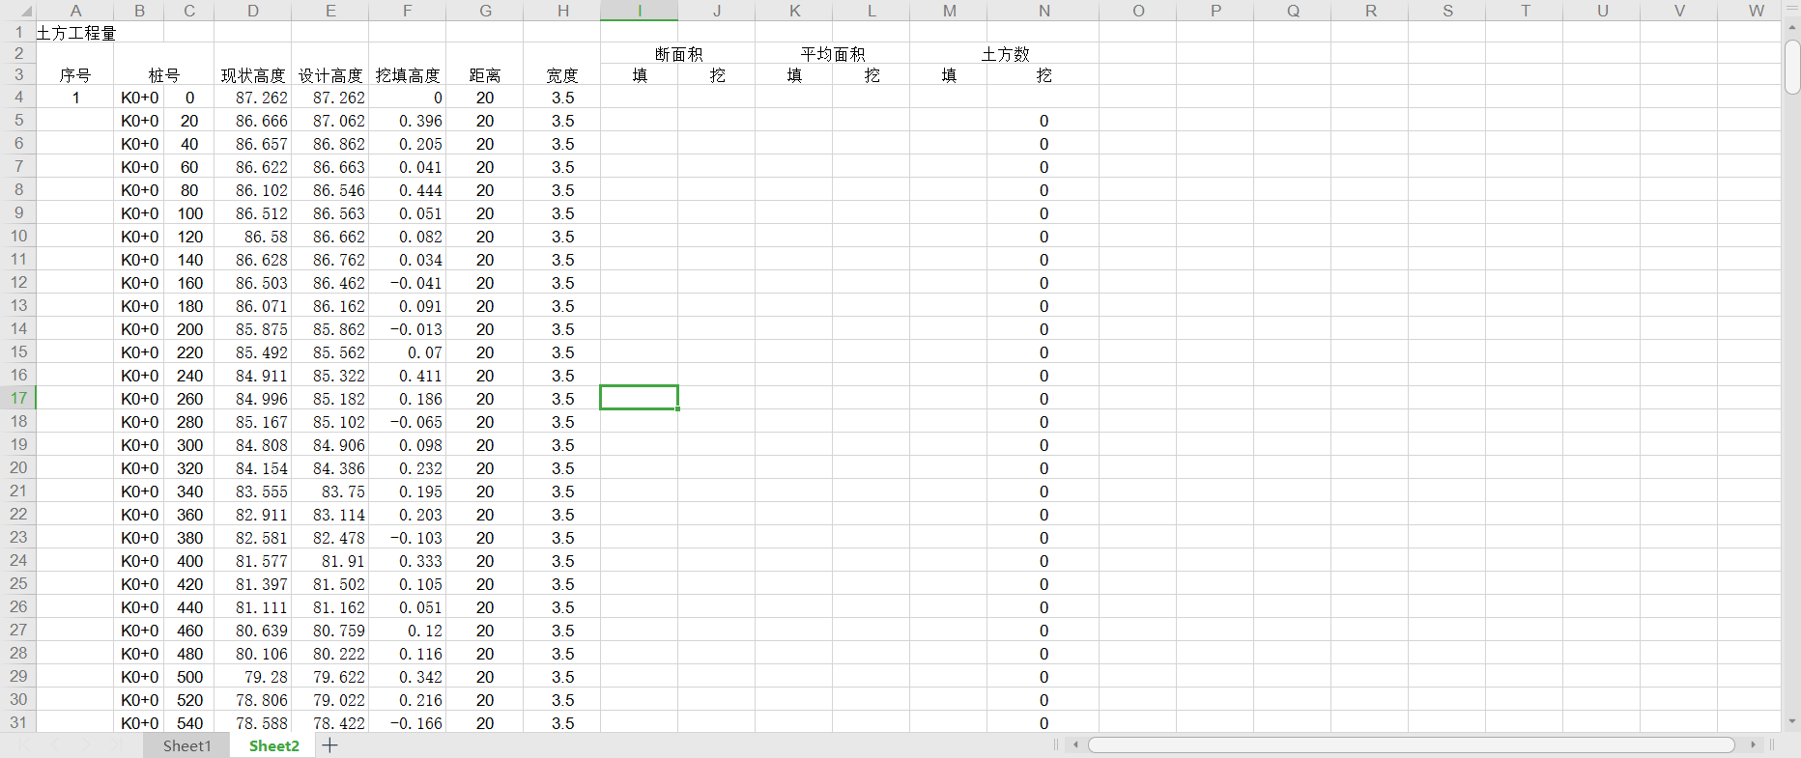Click cell with value 0.444
Viewport: 1801px width, 758px height.
coord(408,190)
